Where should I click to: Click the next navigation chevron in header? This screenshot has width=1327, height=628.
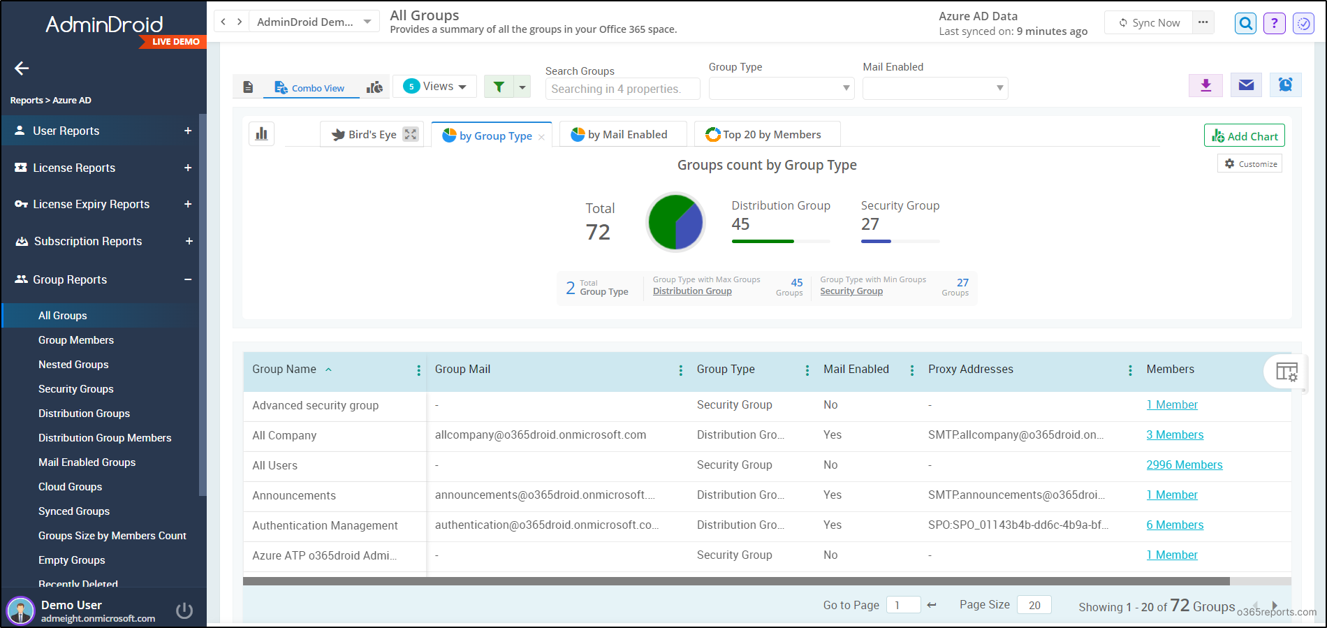click(x=240, y=22)
